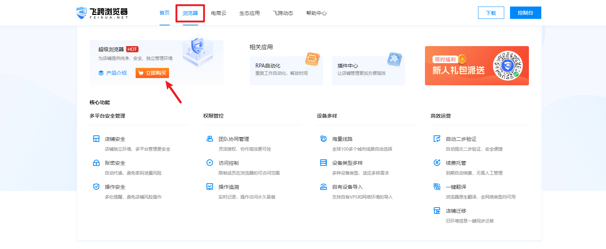The image size is (606, 249).
Task: Open the 电商云 menu
Action: tap(218, 13)
